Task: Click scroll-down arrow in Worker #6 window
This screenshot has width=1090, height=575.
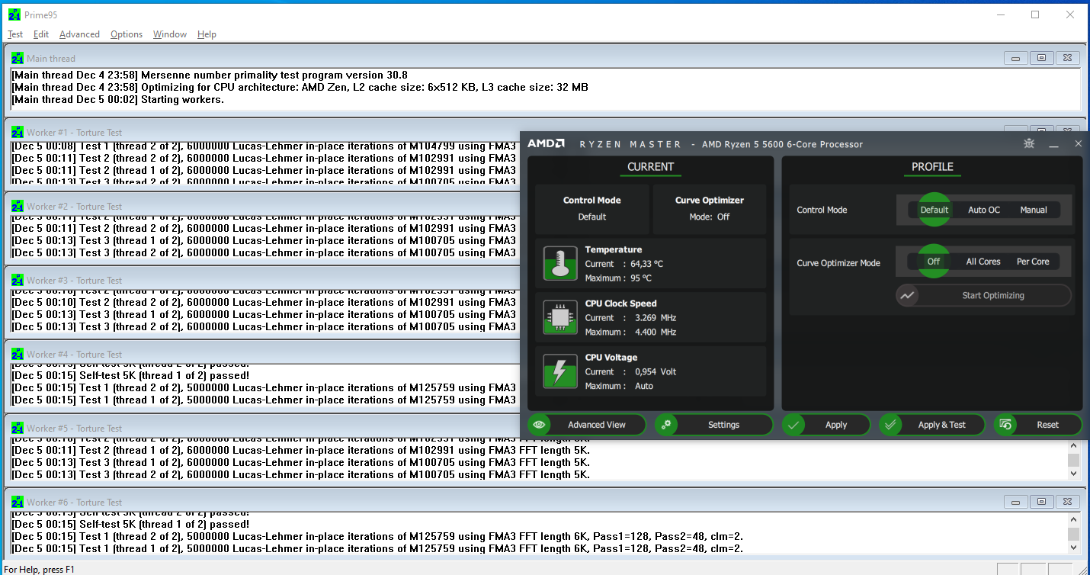Action: (1073, 548)
